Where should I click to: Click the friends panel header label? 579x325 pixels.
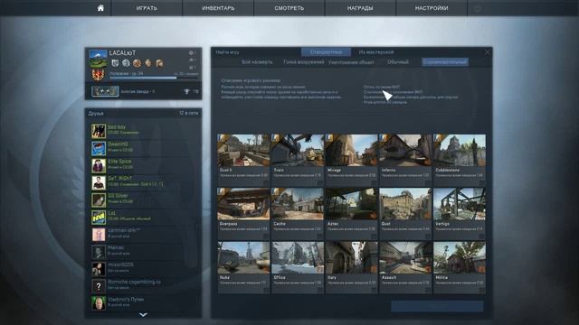(x=96, y=113)
